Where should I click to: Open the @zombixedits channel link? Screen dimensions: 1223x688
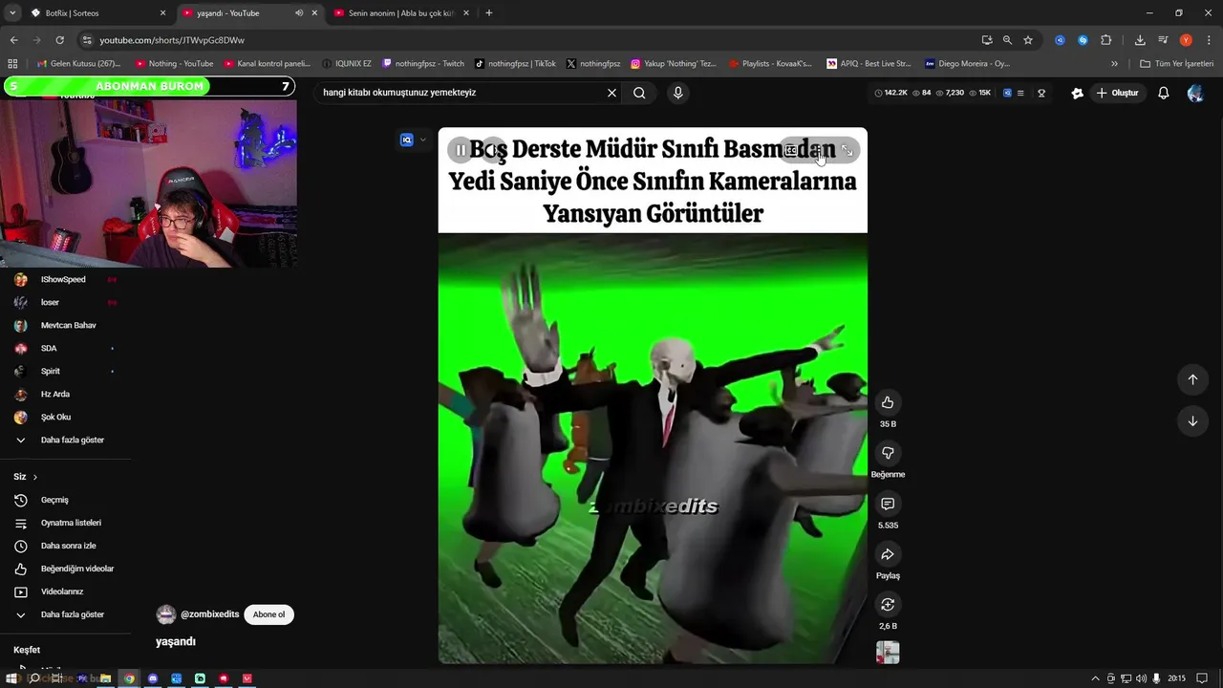[x=209, y=614]
